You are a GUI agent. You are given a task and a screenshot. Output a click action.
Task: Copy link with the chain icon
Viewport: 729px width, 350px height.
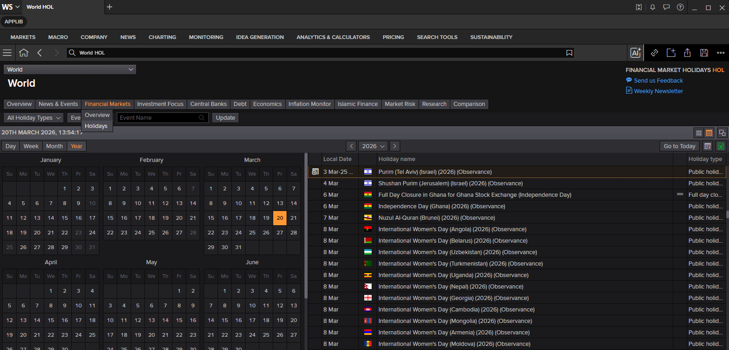tap(654, 53)
